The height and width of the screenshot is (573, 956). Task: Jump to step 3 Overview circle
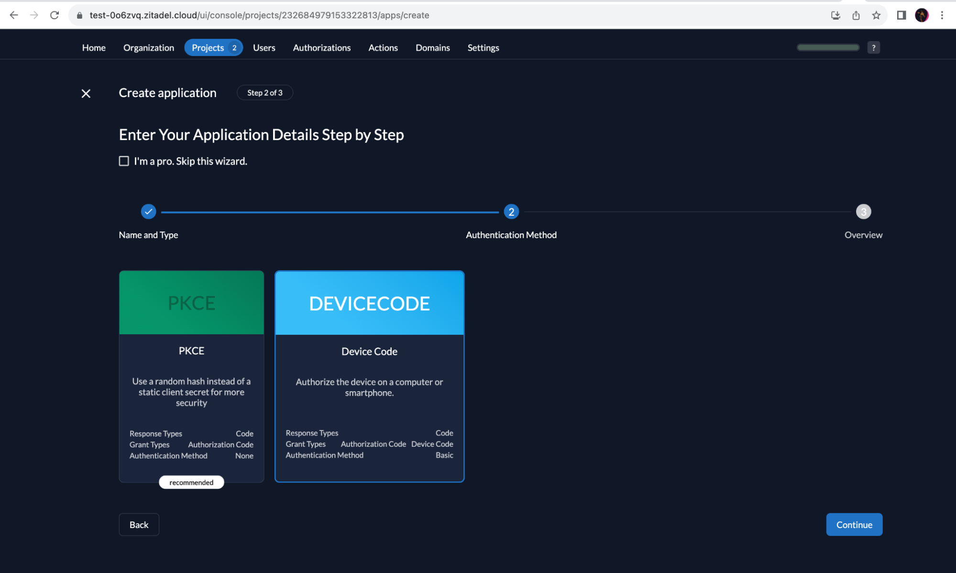[863, 211]
